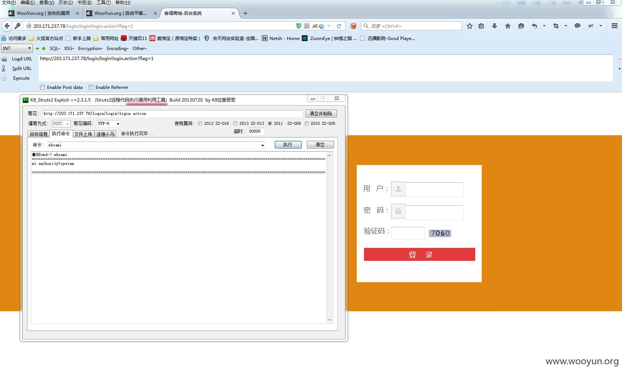Image resolution: width=622 pixels, height=372 pixels.
Task: Click the key icon beside back button
Action: click(17, 26)
